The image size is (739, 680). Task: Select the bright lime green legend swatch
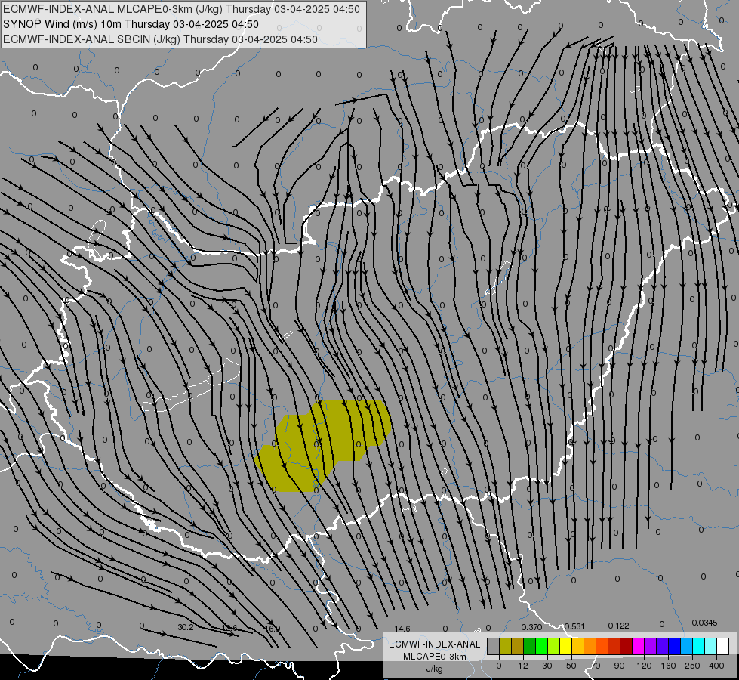click(x=541, y=646)
